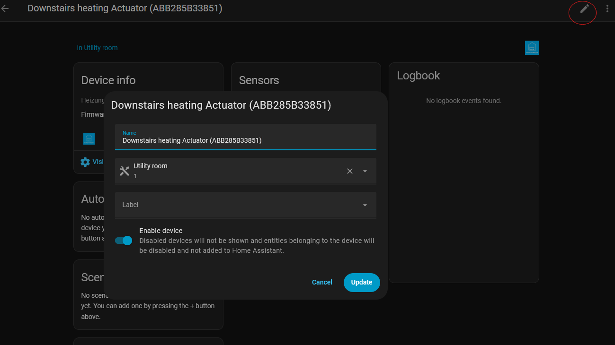Click the Sensors card heading

pos(259,80)
